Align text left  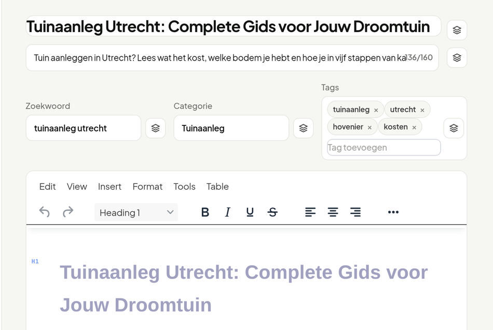pos(310,212)
